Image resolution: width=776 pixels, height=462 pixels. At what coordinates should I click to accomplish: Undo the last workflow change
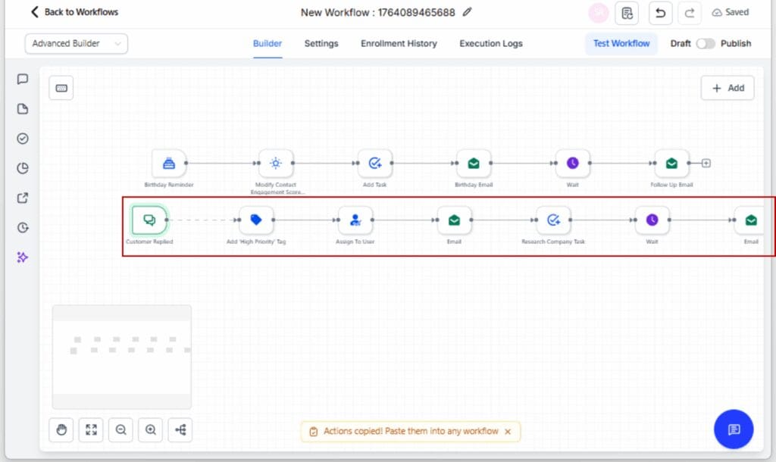coord(659,13)
